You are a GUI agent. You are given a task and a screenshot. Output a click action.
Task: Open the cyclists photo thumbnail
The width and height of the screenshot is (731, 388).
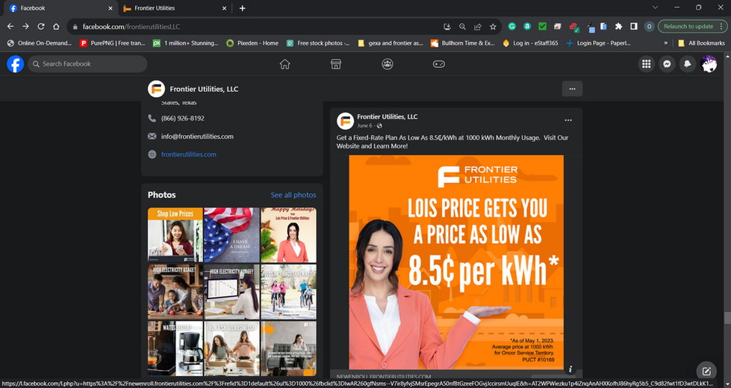pyautogui.click(x=288, y=292)
